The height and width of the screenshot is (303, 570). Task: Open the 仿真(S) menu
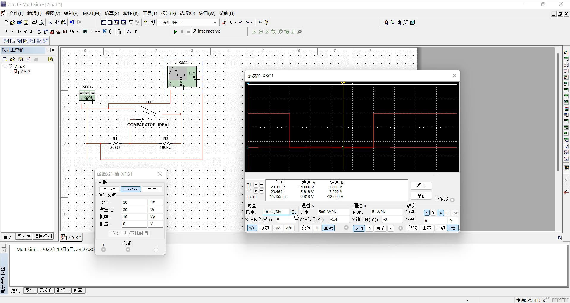point(111,13)
